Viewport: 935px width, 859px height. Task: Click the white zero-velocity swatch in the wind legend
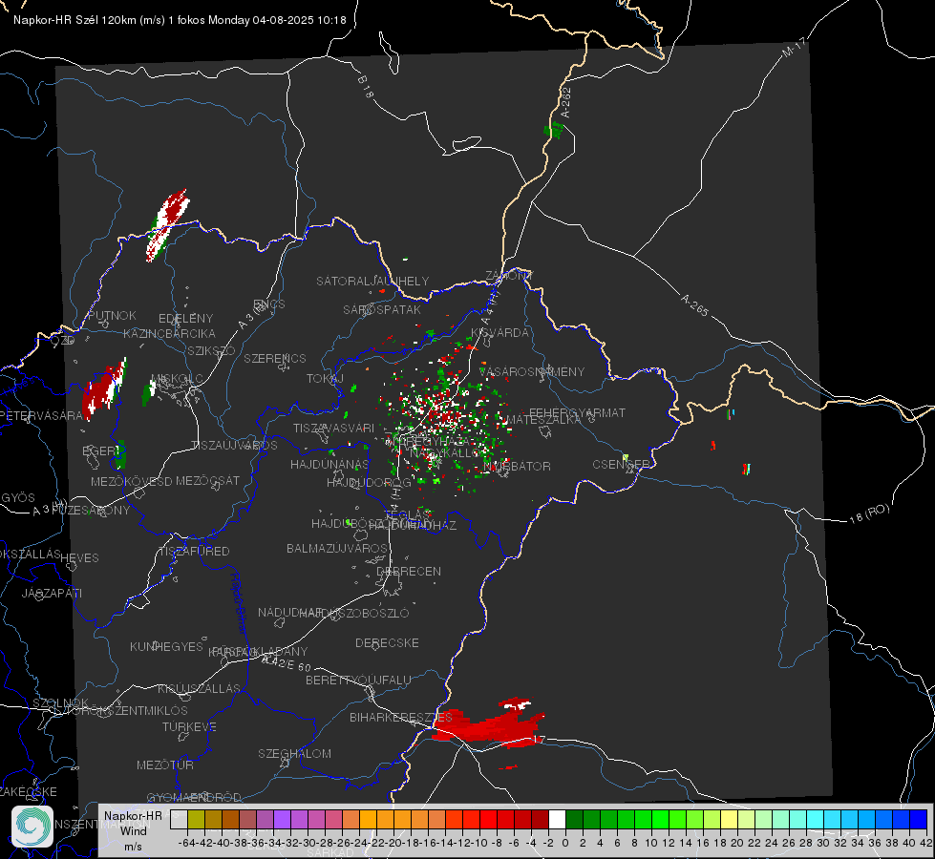point(557,820)
